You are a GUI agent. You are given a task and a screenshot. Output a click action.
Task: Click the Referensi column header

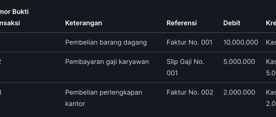(x=181, y=23)
